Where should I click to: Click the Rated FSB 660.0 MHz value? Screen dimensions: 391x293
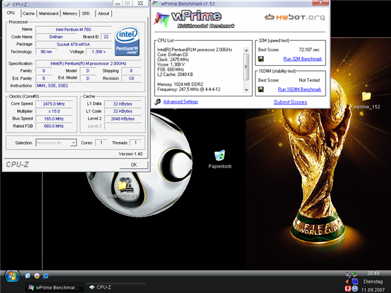pyautogui.click(x=54, y=126)
